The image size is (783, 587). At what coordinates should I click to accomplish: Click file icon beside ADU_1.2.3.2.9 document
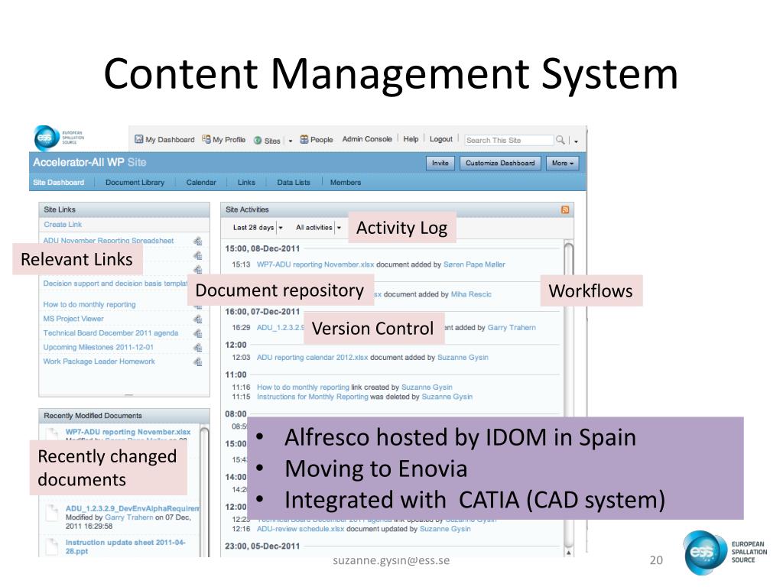click(52, 511)
